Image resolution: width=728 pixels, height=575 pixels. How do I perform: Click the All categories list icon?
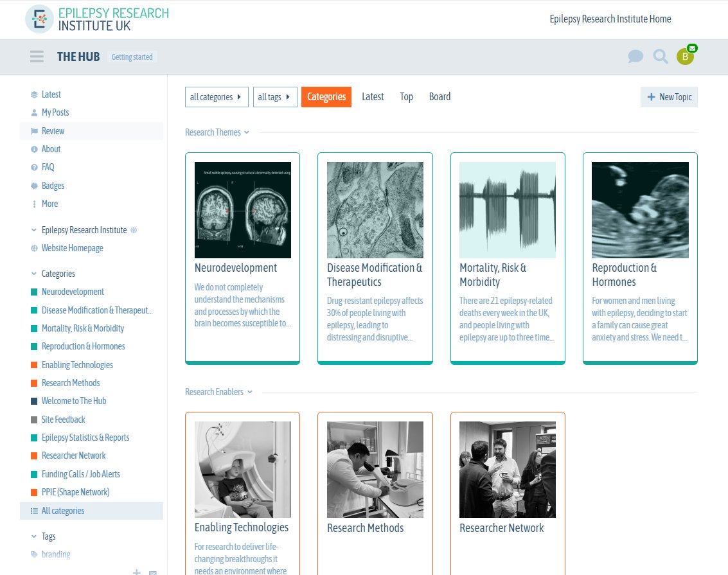34,511
